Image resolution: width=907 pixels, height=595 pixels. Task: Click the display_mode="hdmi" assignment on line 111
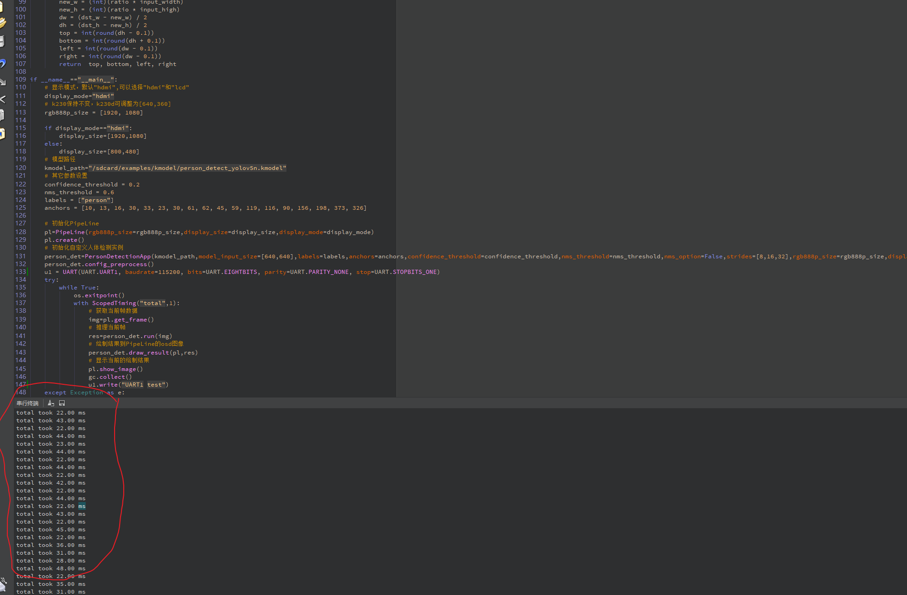pos(79,96)
